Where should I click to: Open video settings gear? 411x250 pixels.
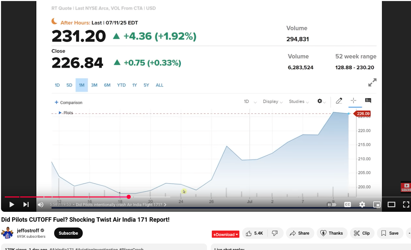(362, 205)
